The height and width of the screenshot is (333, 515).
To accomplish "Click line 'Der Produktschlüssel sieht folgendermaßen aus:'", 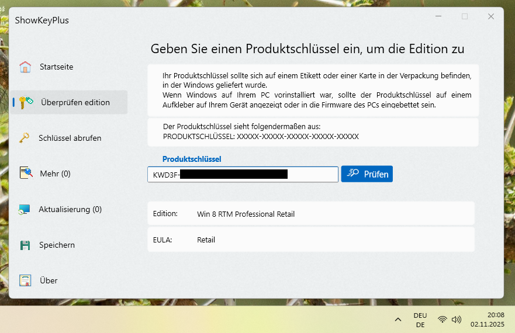I will point(241,127).
